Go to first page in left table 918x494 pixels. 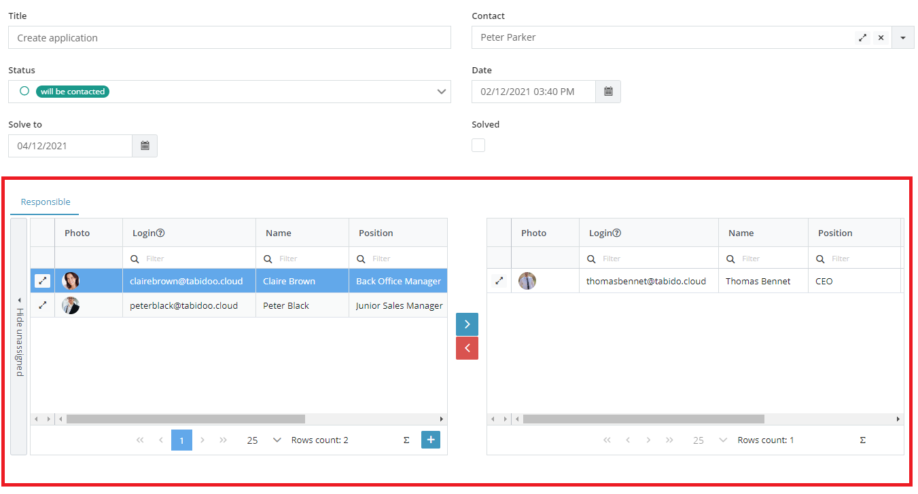click(140, 440)
